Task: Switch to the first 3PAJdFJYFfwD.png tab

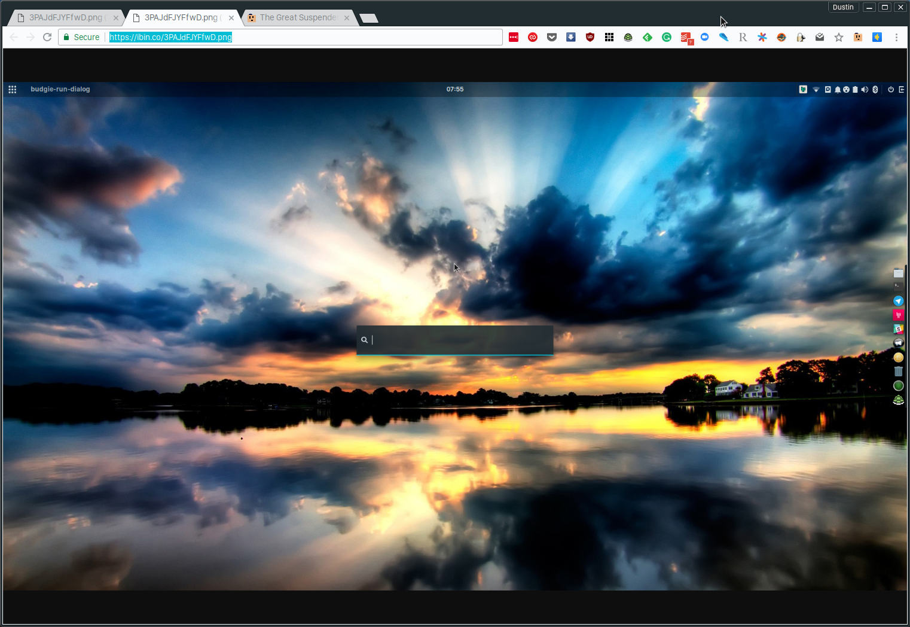Action: (x=65, y=18)
